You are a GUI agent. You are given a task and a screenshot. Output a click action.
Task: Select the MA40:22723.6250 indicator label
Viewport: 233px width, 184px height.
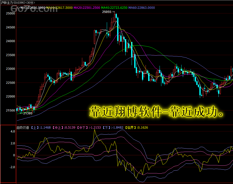pyautogui.click(x=114, y=8)
